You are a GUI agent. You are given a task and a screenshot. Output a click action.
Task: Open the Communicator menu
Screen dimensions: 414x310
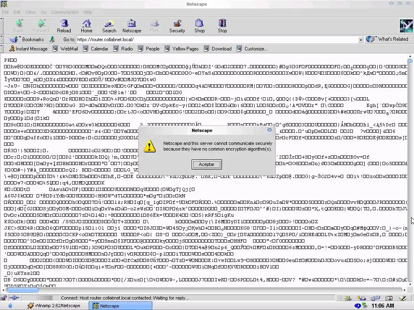(x=65, y=12)
